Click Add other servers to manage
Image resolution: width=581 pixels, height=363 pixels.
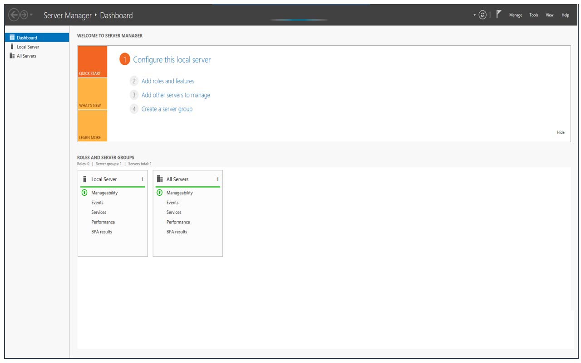pos(176,95)
